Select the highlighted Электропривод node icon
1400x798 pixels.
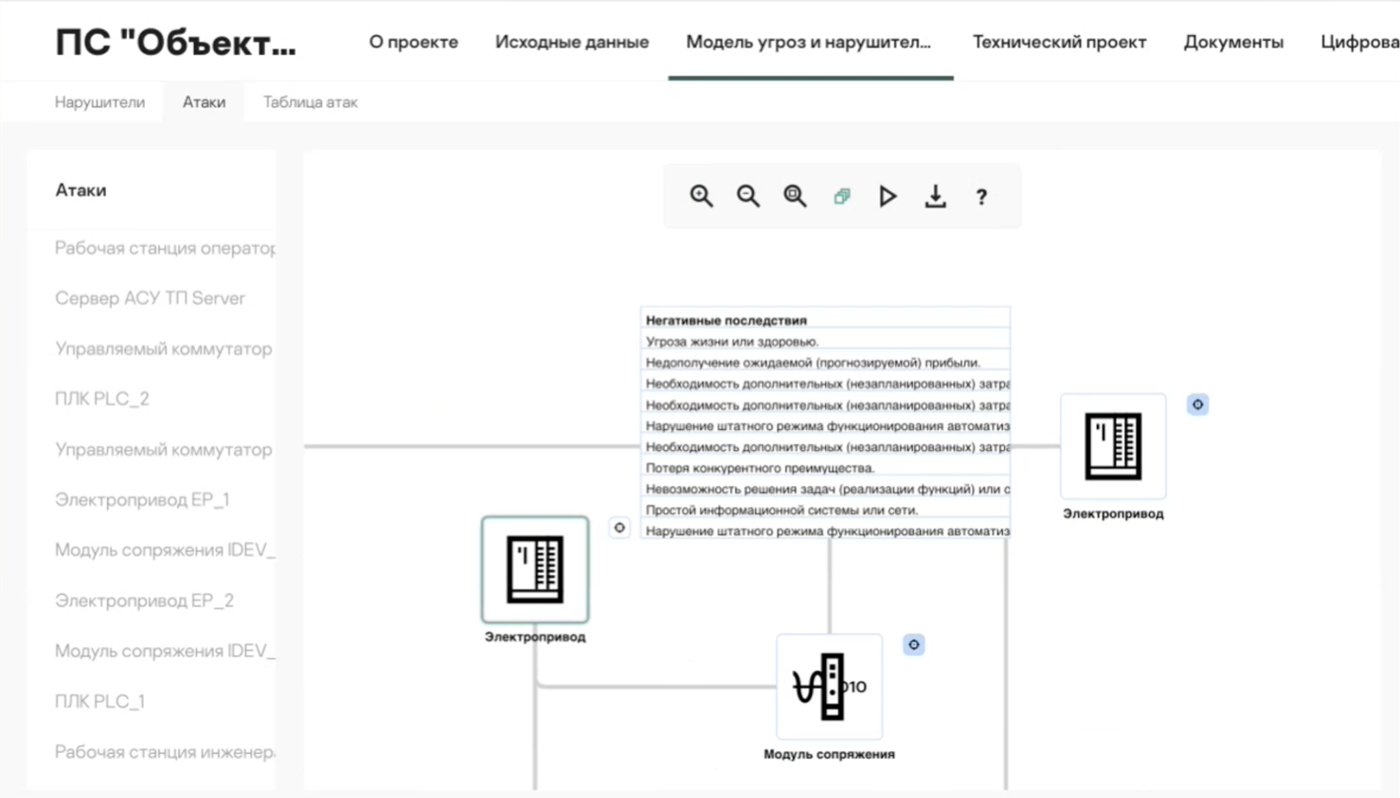pyautogui.click(x=535, y=569)
